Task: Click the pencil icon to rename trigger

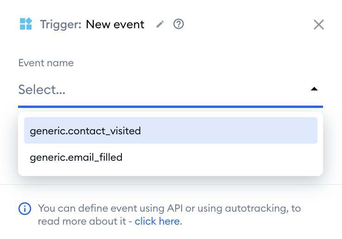Action: tap(160, 24)
